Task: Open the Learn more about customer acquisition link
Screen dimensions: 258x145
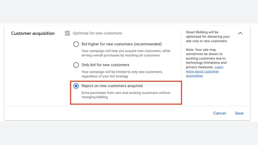Action: 205,71
